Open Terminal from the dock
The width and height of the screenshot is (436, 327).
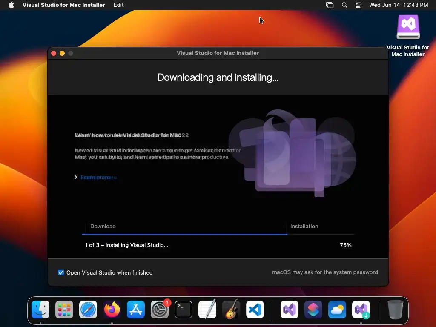tap(183, 310)
